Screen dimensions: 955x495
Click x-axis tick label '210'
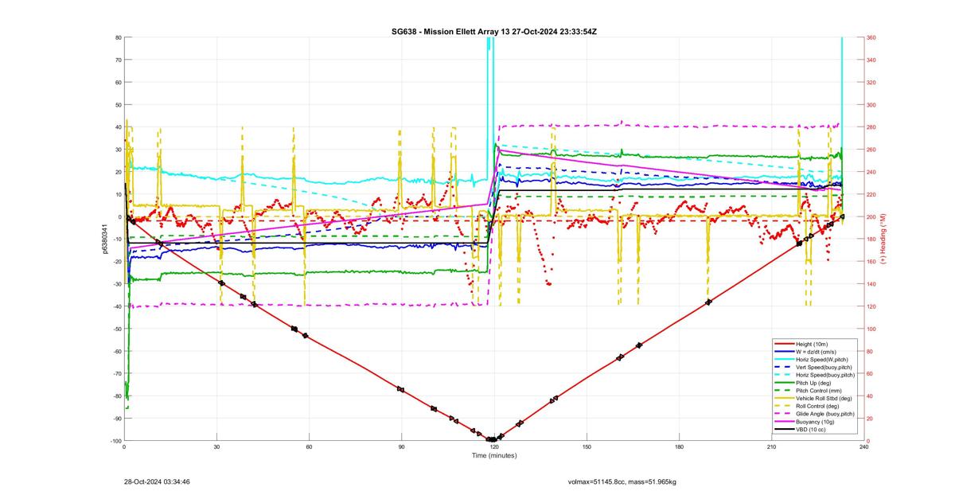770,447
